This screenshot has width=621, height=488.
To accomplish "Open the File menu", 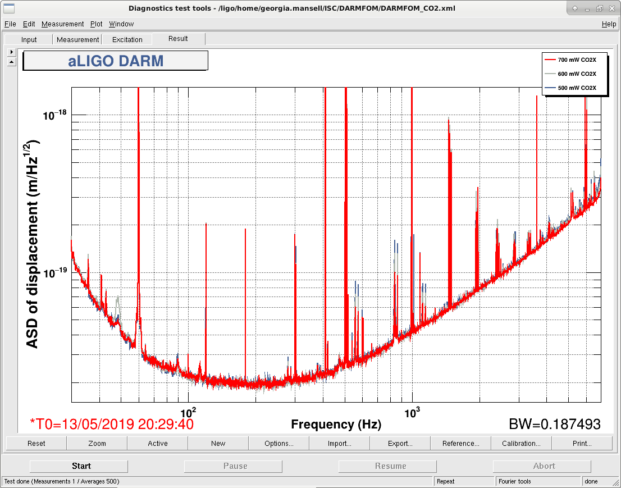I will 10,24.
